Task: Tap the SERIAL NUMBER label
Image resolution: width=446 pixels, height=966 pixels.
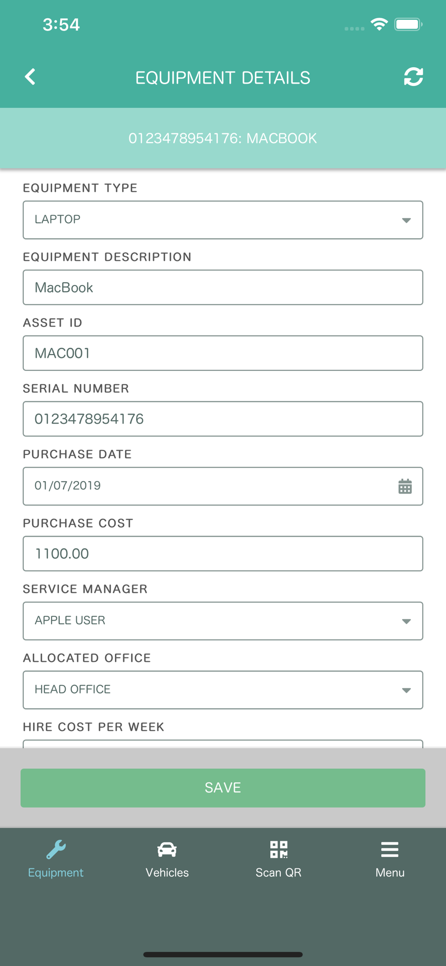Action: click(76, 388)
